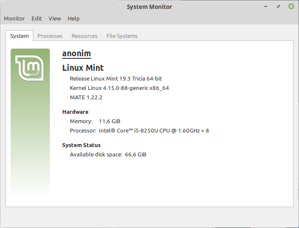Maximize the System Monitor window
This screenshot has width=299, height=228.
coord(279,6)
